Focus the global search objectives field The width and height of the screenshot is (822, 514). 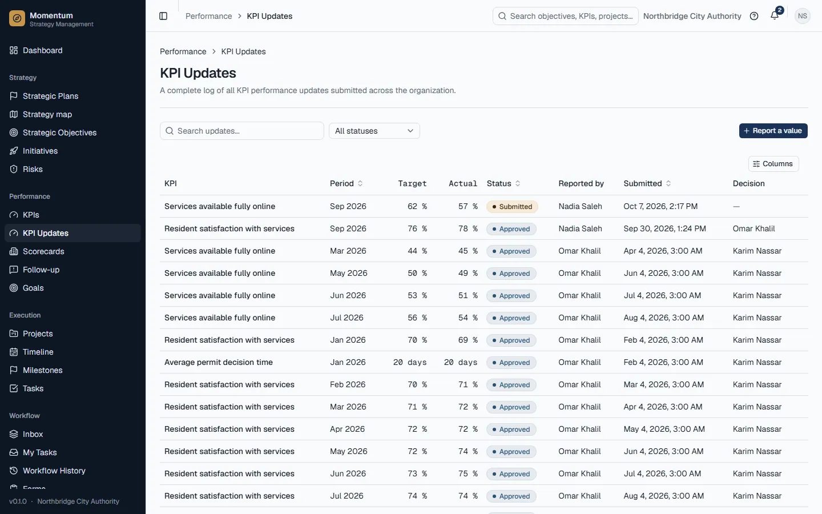(x=566, y=16)
